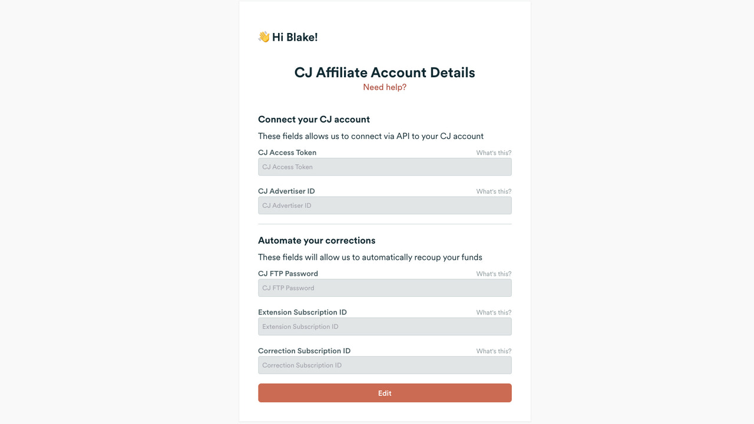Select the Connect your CJ account heading
This screenshot has height=424, width=754.
[x=314, y=119]
